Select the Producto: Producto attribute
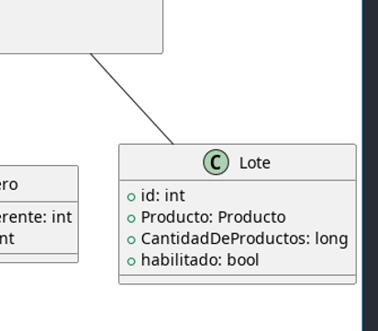 click(213, 217)
